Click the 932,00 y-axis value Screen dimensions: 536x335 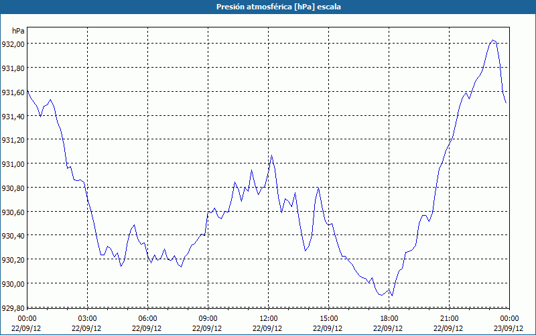click(13, 44)
